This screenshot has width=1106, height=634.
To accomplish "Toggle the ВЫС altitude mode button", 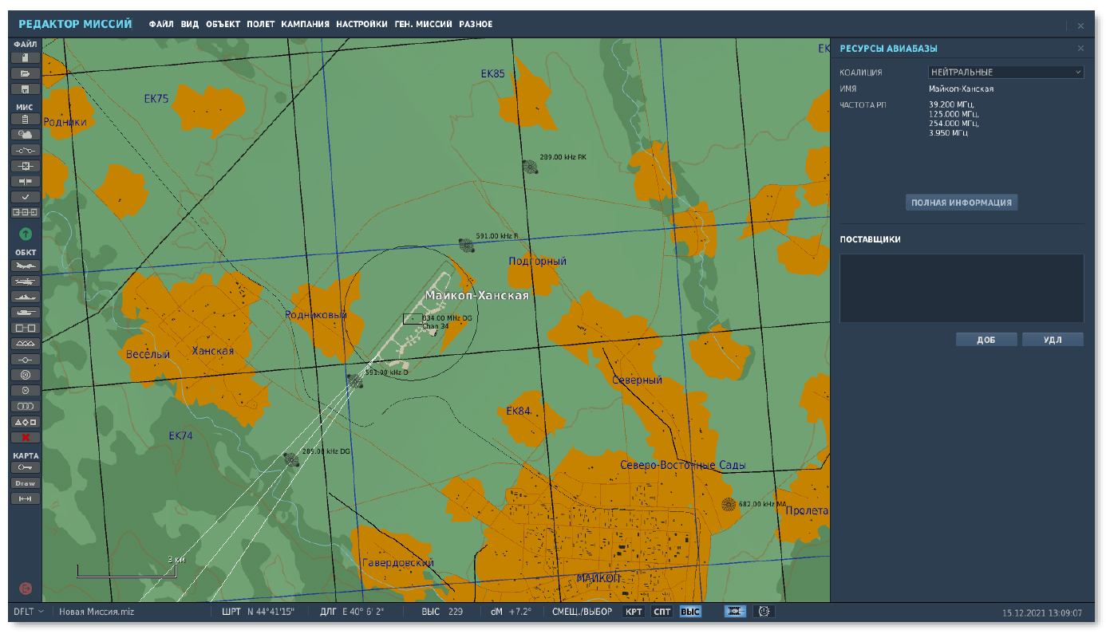I will pos(690,612).
